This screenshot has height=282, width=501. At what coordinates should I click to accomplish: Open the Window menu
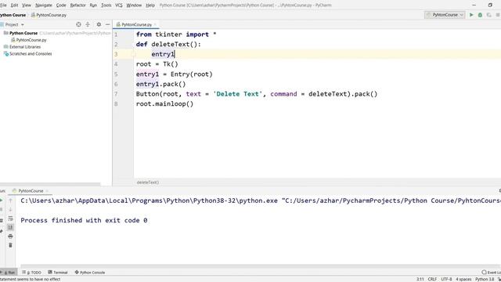(134, 5)
